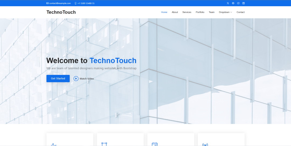Click the phone icon beside the number

[x=76, y=3]
